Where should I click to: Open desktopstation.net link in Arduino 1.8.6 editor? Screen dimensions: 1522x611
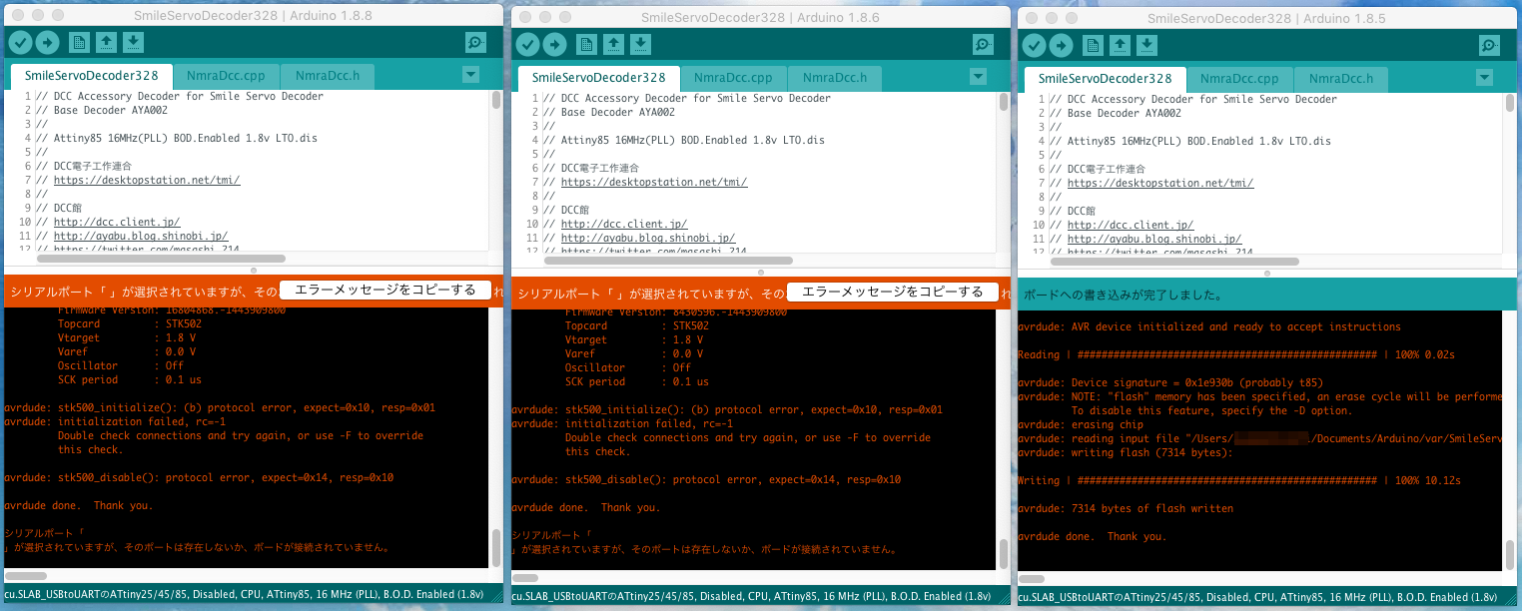pyautogui.click(x=654, y=182)
